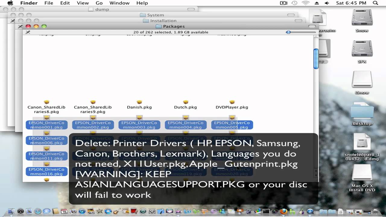Open iCal calendar in the Dock
The image size is (386, 217).
[x=64, y=211]
